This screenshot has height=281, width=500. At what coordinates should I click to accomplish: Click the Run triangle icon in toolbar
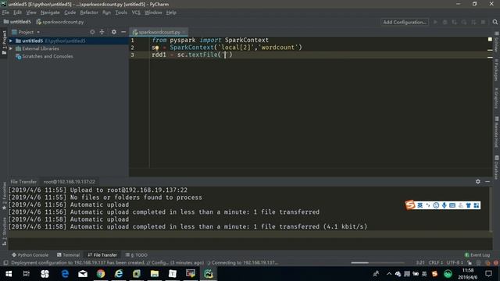point(435,22)
